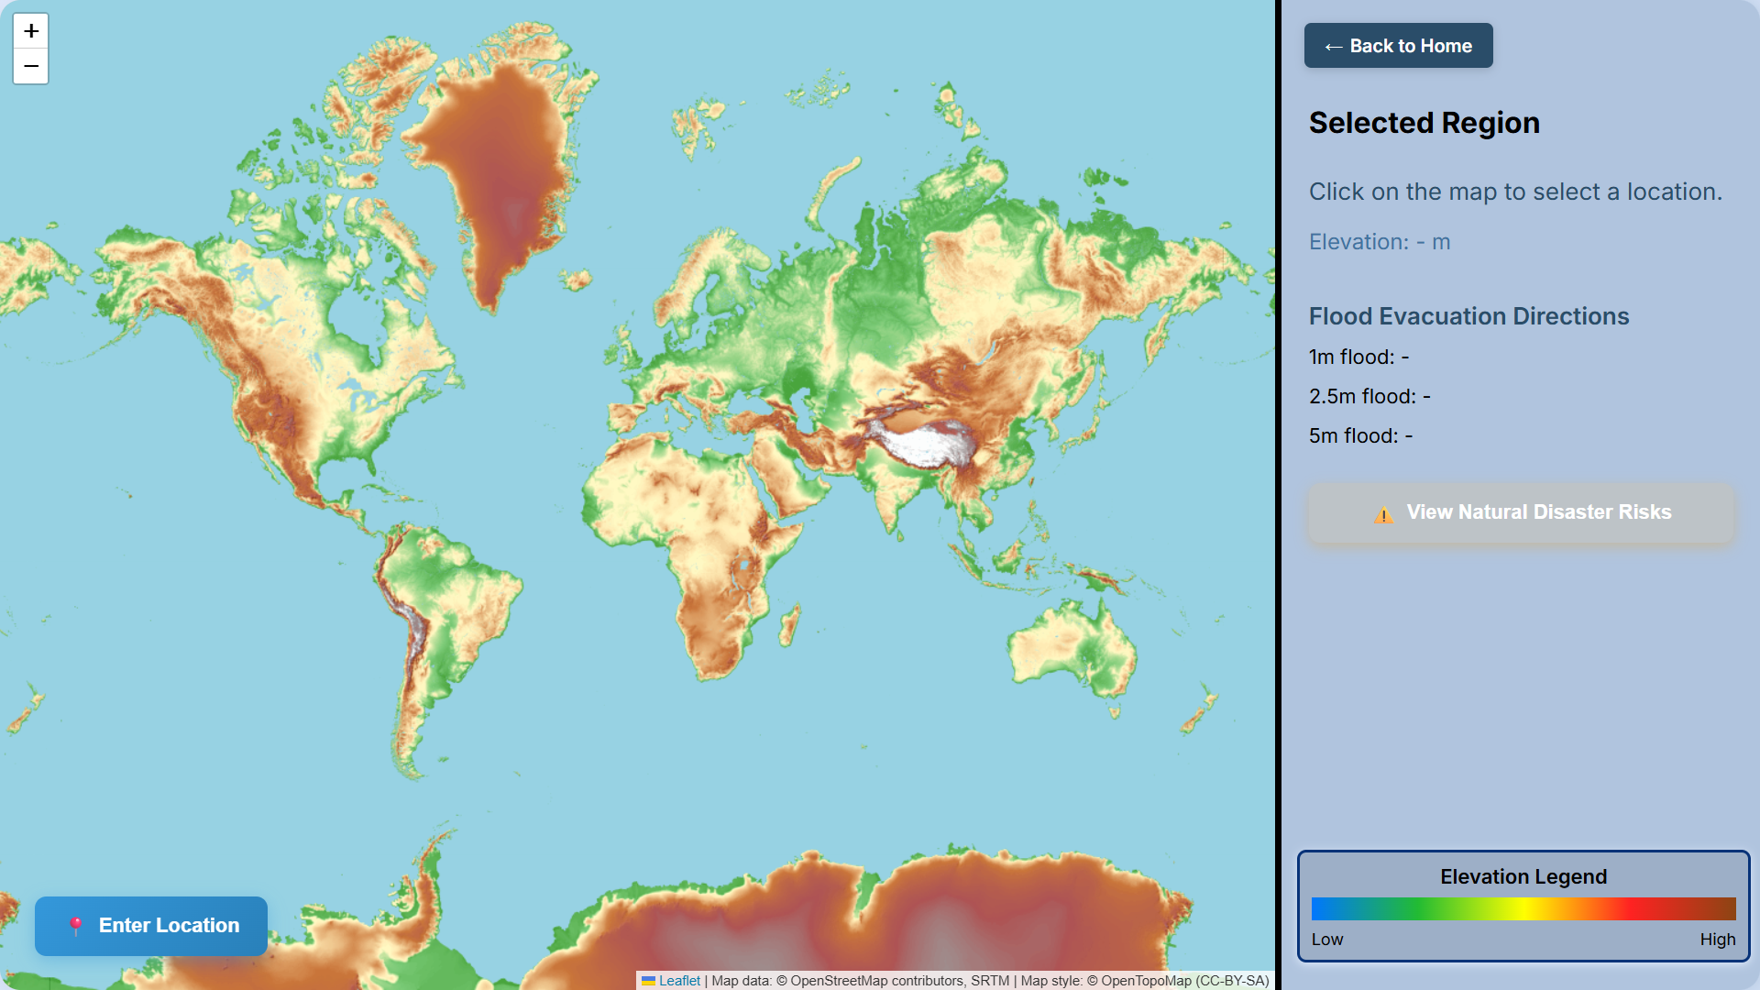Viewport: 1760px width, 990px height.
Task: Click the Ukraine flag icon beside Leaflet
Action: (x=648, y=981)
